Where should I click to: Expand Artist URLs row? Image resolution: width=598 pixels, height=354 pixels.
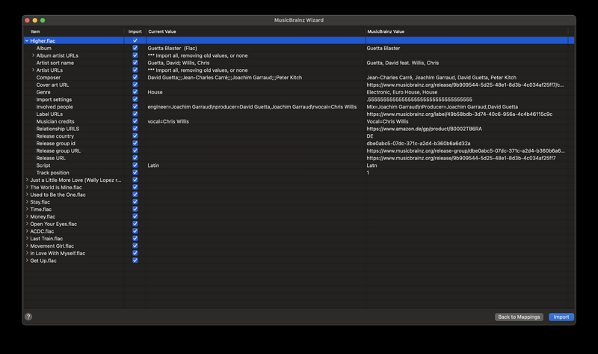(33, 70)
